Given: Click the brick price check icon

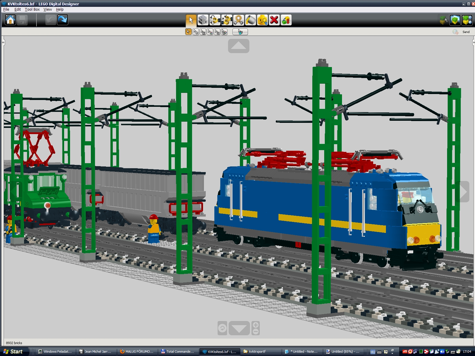Looking at the screenshot, I should (286, 20).
